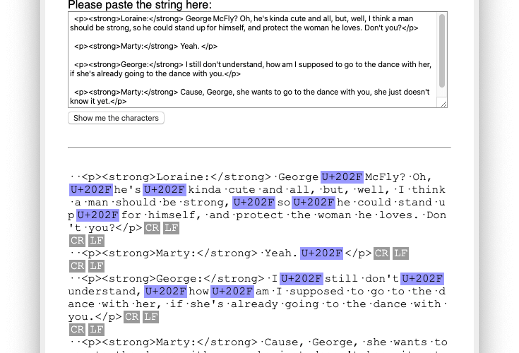This screenshot has height=353, width=519.
Task: Click the text area vertical scrollbar thumb
Action: pos(442,51)
